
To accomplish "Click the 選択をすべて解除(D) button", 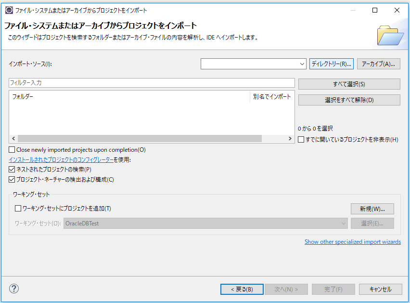I will tap(349, 100).
